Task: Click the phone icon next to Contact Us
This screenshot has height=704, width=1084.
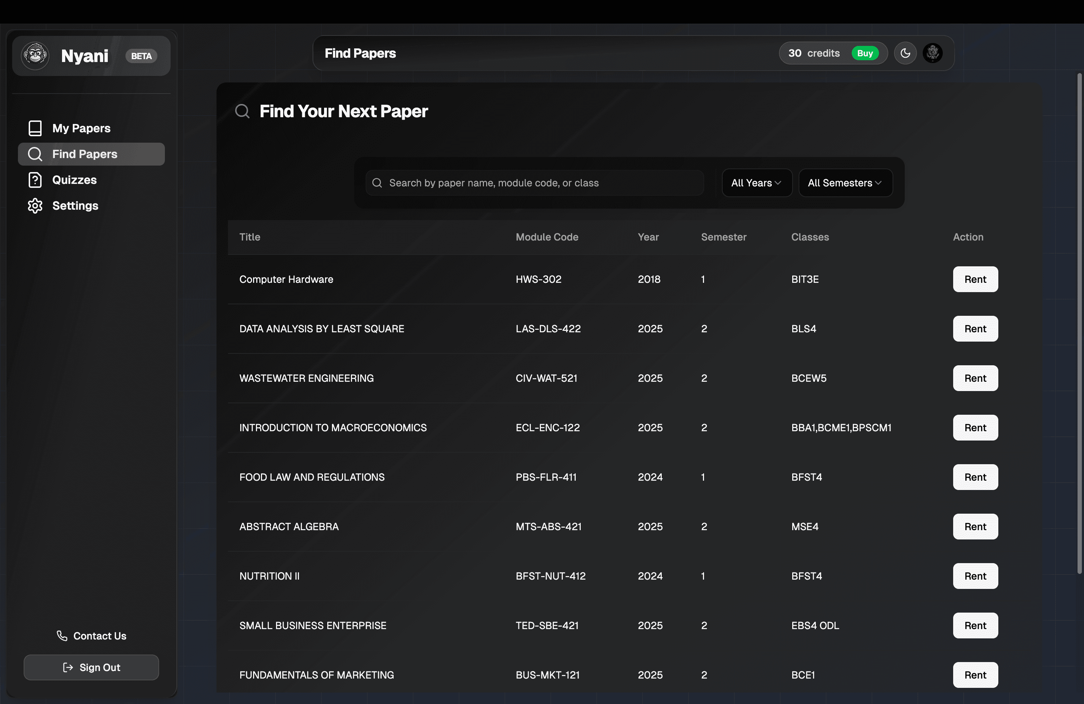Action: click(x=62, y=636)
